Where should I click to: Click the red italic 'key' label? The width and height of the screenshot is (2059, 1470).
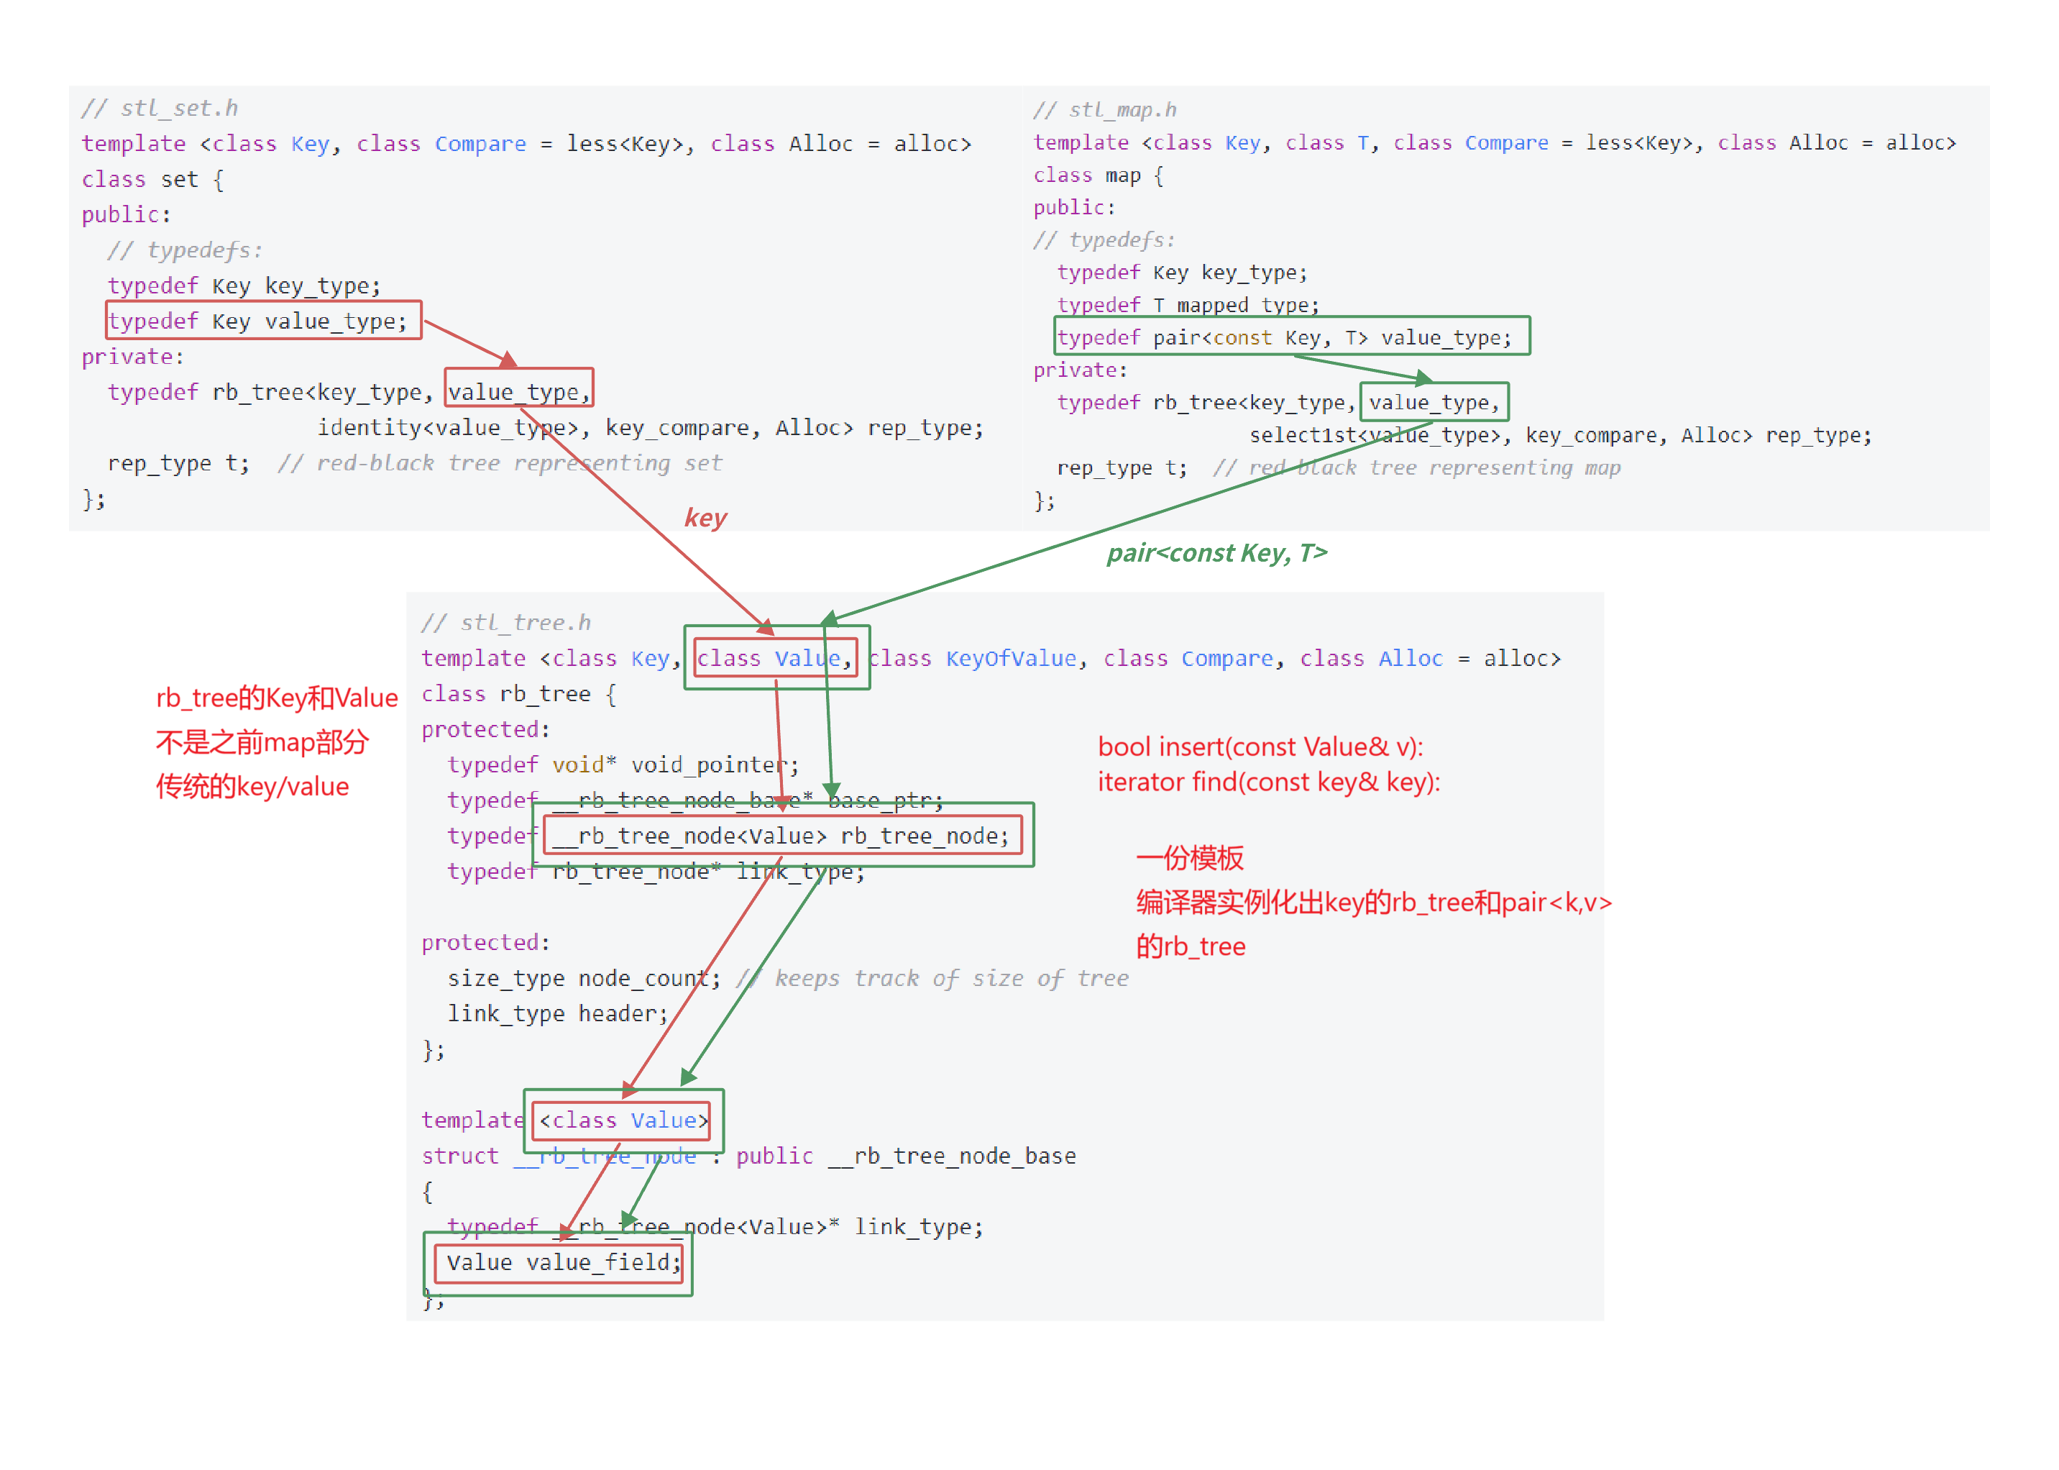(x=706, y=518)
